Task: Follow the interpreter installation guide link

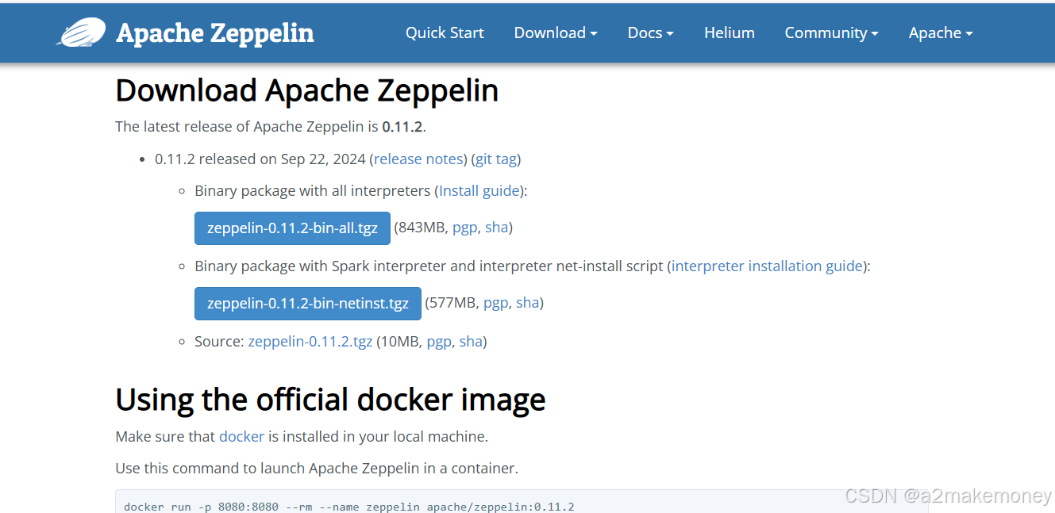Action: click(766, 266)
